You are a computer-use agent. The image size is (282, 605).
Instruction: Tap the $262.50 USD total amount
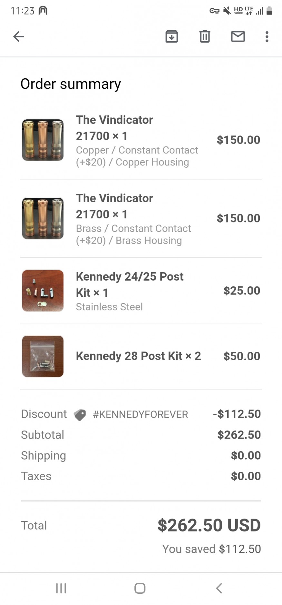209,525
